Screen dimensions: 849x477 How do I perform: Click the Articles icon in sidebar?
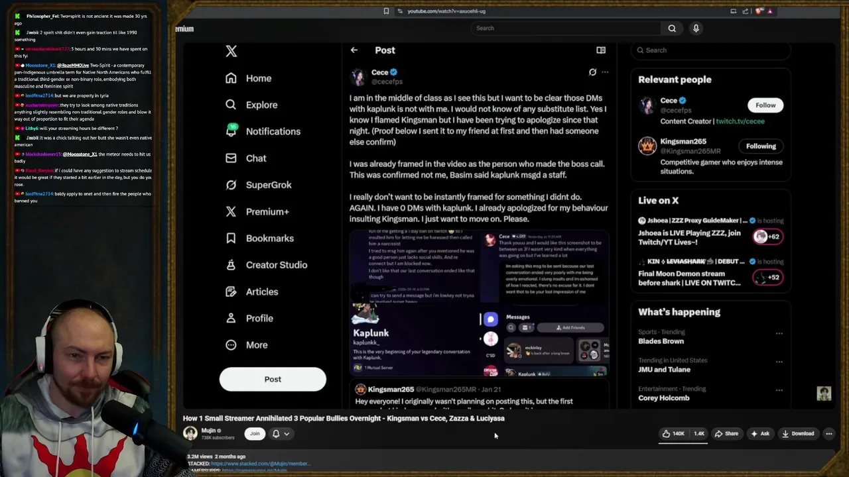[x=231, y=291]
